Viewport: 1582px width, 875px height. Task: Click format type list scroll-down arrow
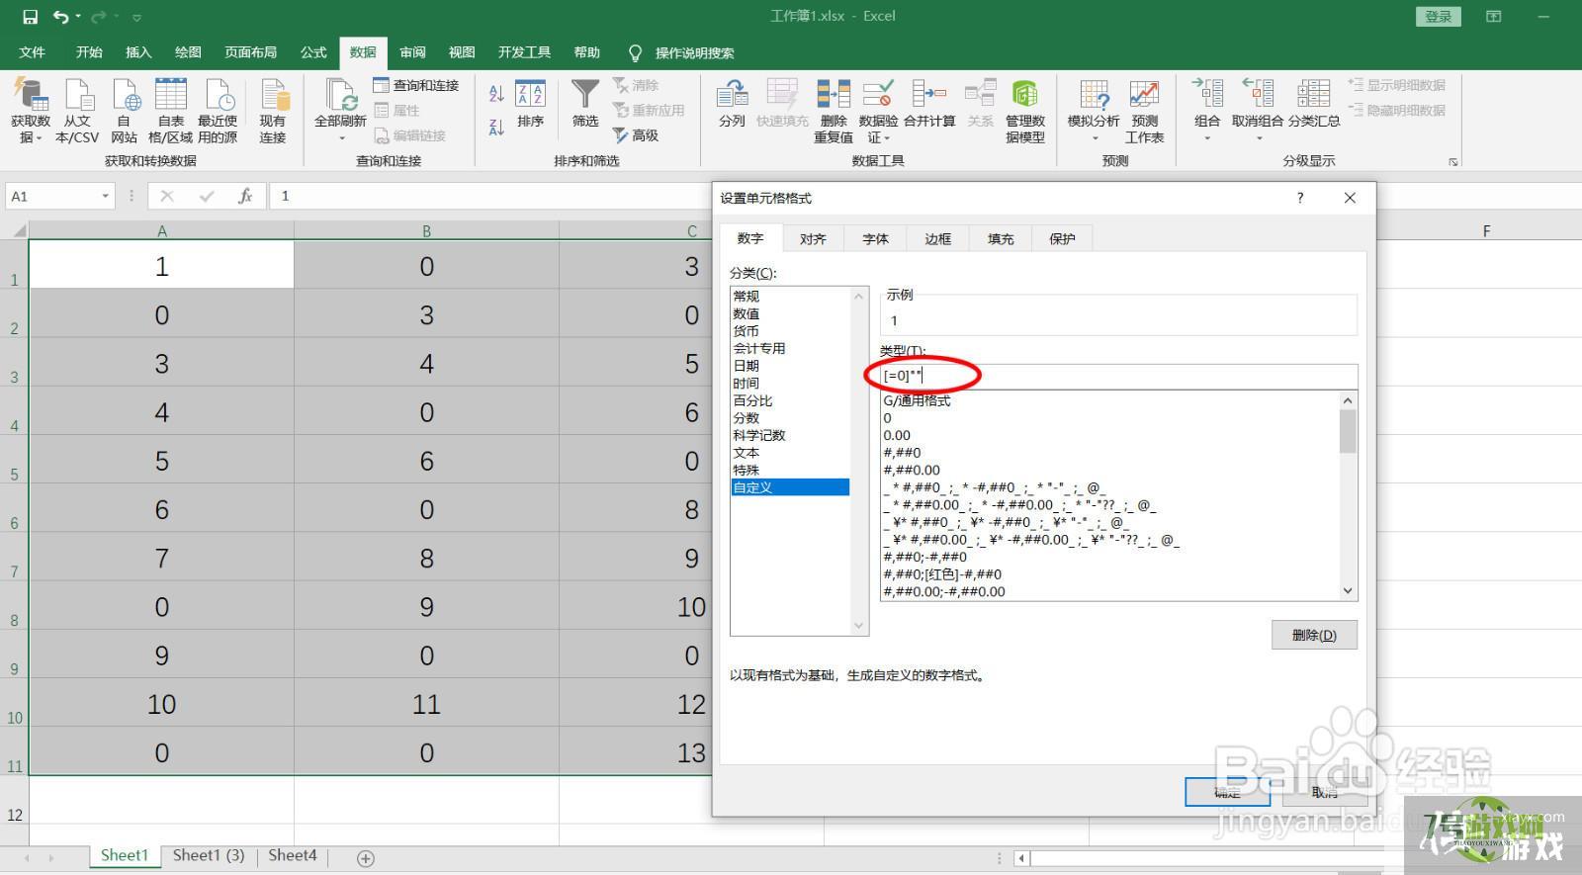[x=1348, y=591]
